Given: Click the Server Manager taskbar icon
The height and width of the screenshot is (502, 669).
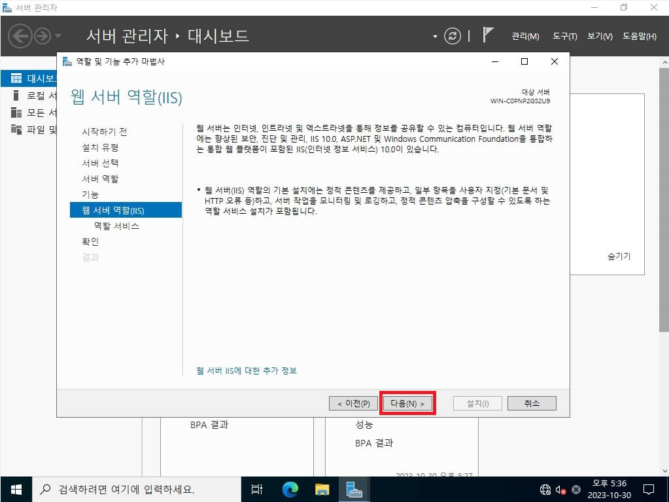Looking at the screenshot, I should [x=354, y=490].
